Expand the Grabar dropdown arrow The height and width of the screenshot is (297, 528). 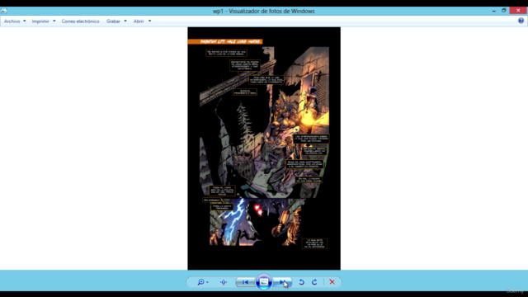125,21
